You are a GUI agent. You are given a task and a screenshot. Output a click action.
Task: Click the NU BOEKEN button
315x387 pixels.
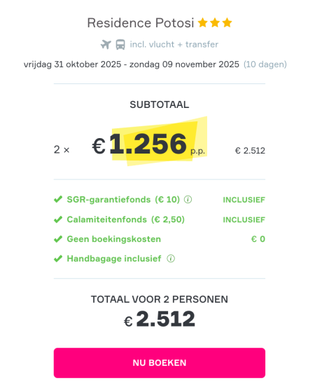[x=160, y=363]
